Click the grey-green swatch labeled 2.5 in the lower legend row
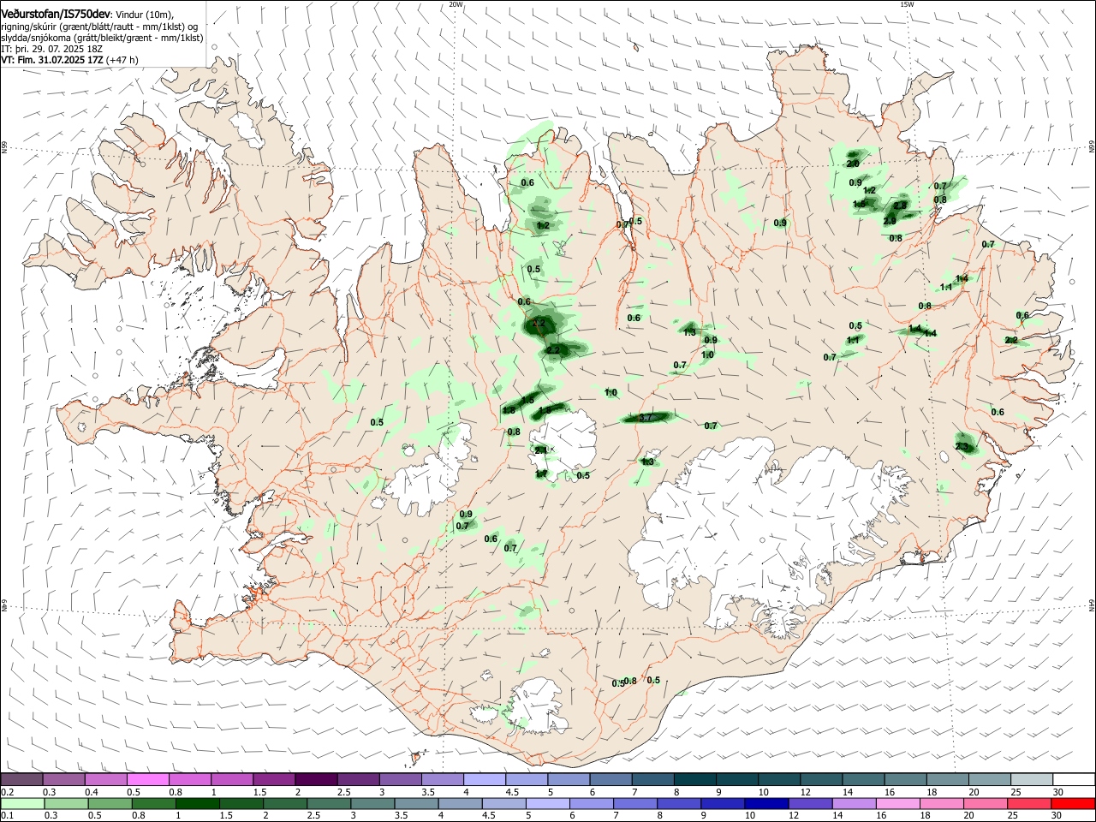 click(x=328, y=803)
